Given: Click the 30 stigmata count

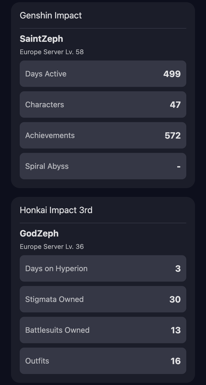Looking at the screenshot, I should [x=175, y=299].
